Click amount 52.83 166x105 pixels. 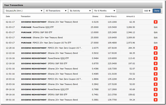[x=132, y=84]
